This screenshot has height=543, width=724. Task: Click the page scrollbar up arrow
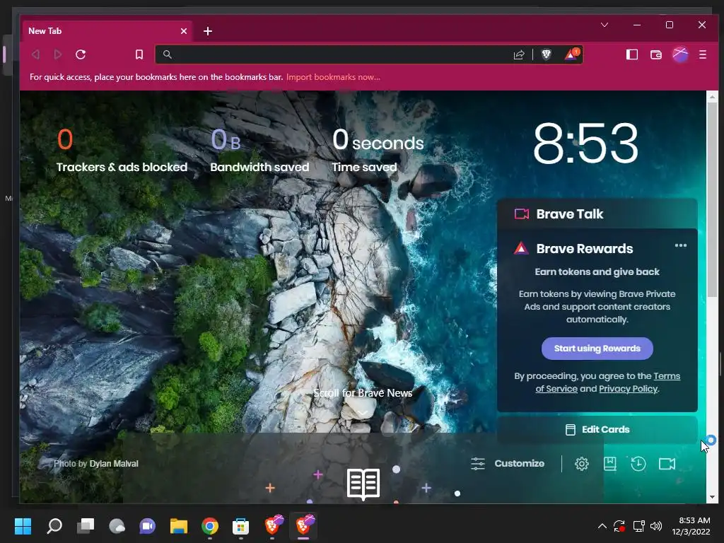point(713,96)
